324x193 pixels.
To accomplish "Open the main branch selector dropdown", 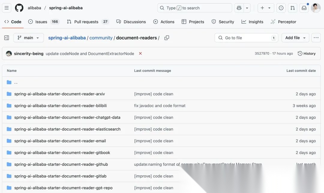I will pyautogui.click(x=28, y=38).
